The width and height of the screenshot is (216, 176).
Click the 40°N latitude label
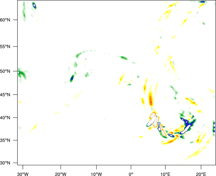tap(5, 118)
